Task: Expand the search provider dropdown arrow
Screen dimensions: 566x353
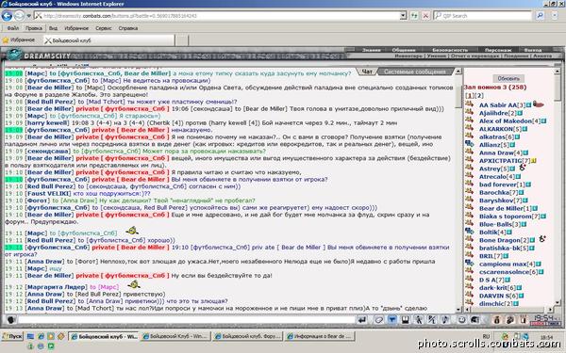Action: (x=555, y=16)
